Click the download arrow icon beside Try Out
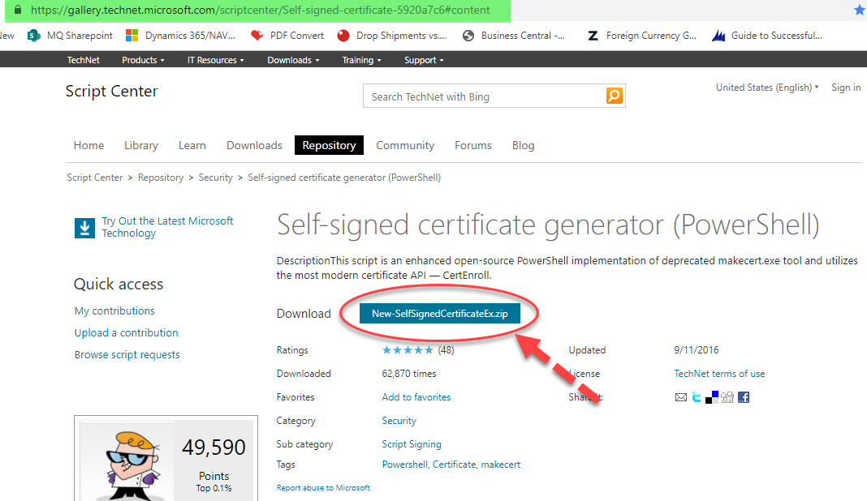This screenshot has width=867, height=501. (x=84, y=228)
